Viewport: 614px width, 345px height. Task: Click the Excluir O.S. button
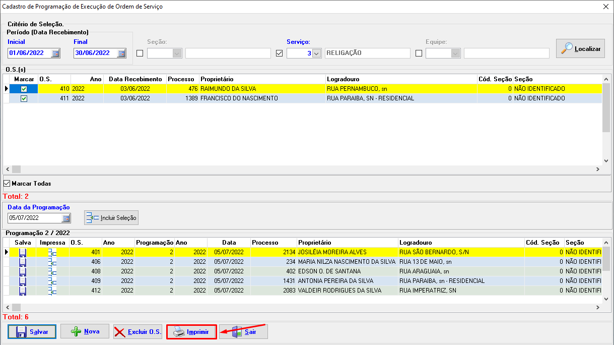point(138,331)
